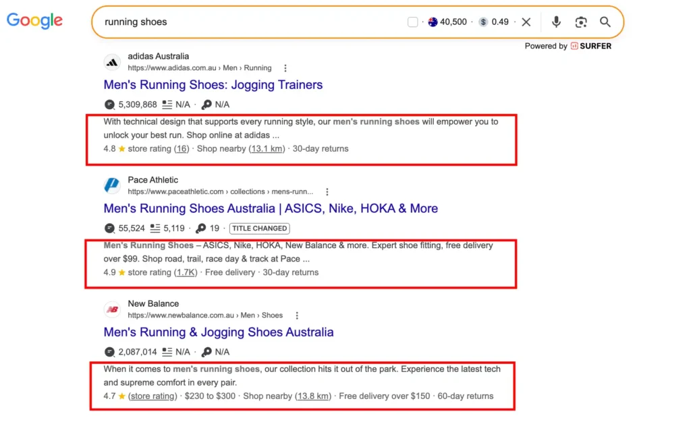Open New Balance three-dot options menu
Screen dimensions: 691x426
click(297, 315)
